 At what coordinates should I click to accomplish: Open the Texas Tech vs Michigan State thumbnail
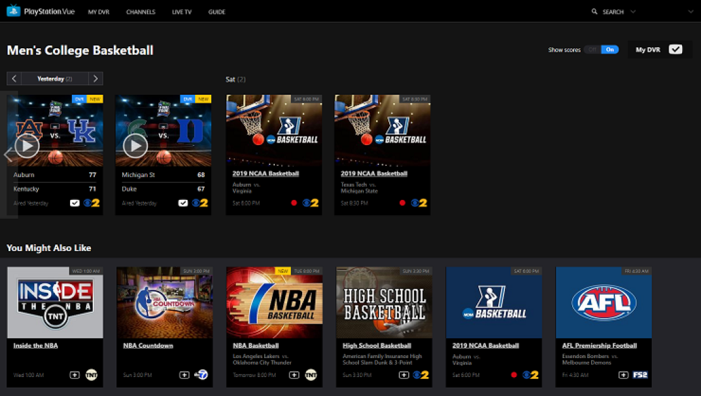(x=383, y=130)
